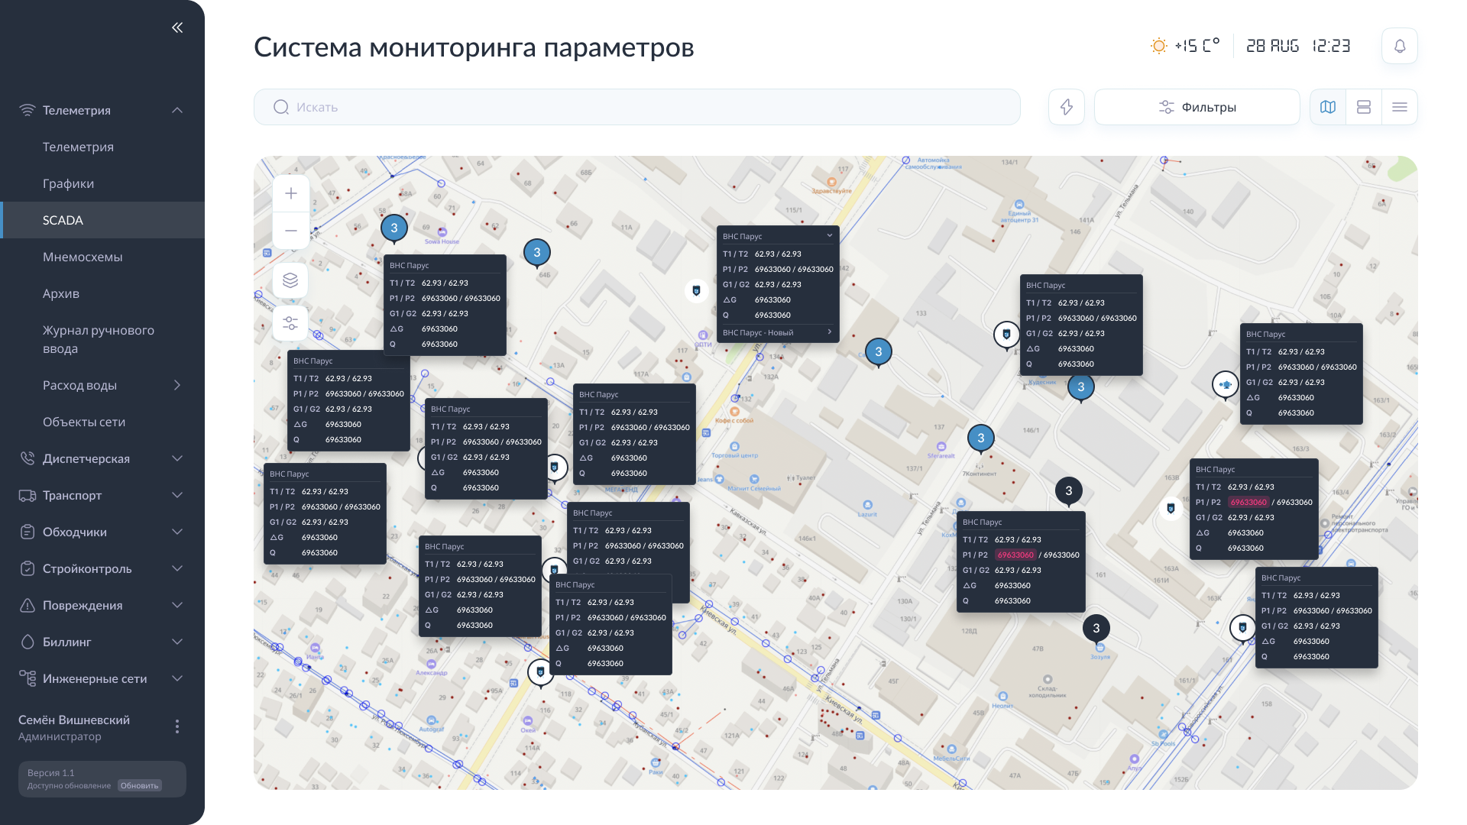The height and width of the screenshot is (825, 1467).
Task: Open Объекты сети menu item
Action: click(84, 422)
